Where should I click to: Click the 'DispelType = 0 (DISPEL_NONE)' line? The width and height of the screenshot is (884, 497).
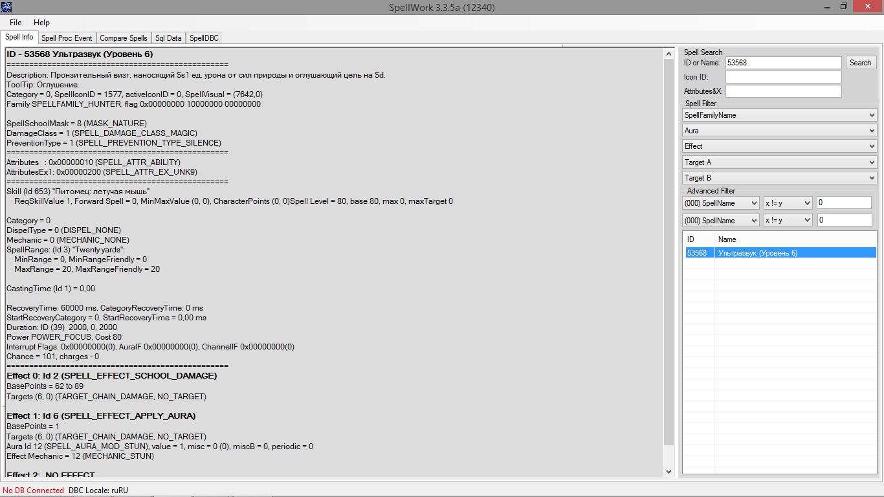[63, 230]
